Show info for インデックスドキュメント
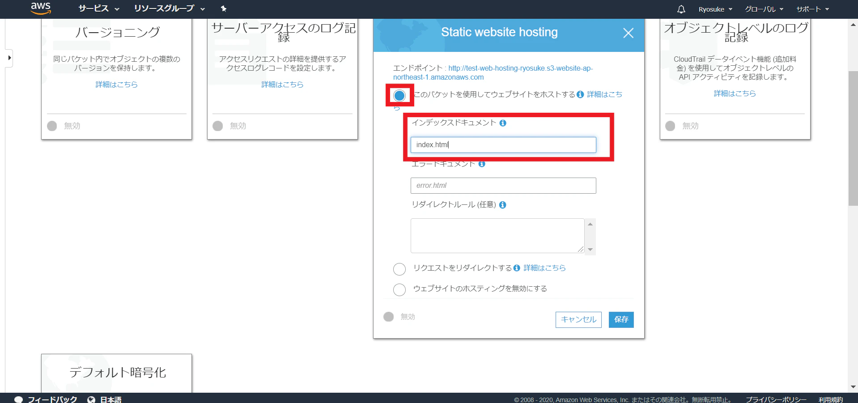This screenshot has width=858, height=403. click(x=503, y=123)
